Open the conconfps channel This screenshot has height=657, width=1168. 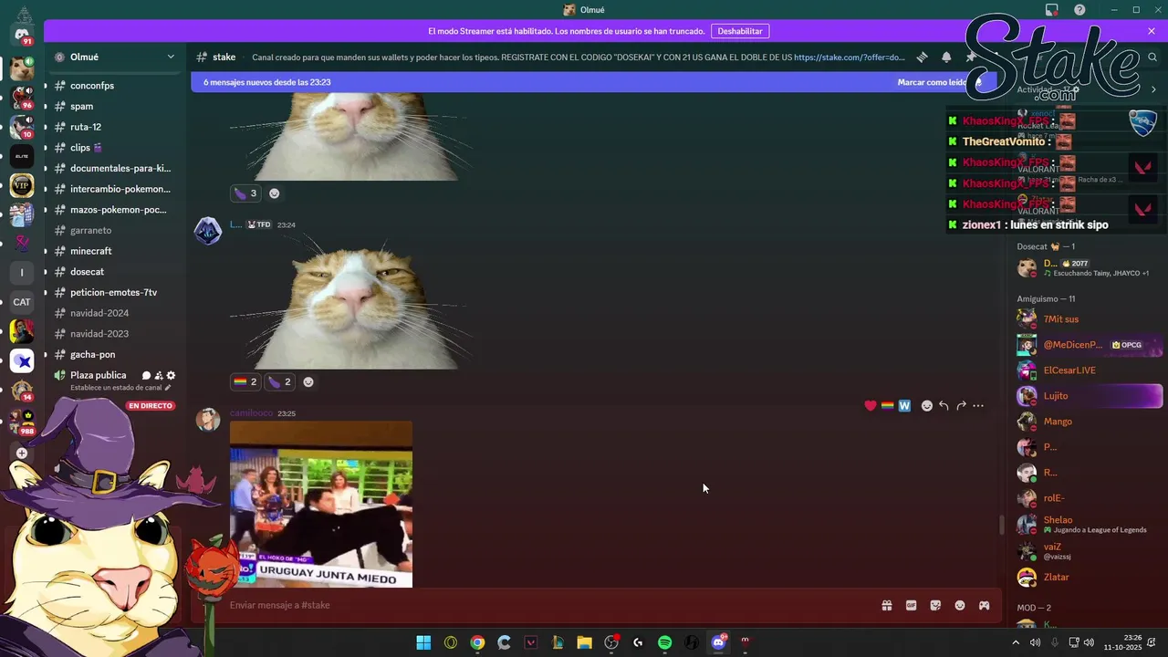click(x=114, y=86)
